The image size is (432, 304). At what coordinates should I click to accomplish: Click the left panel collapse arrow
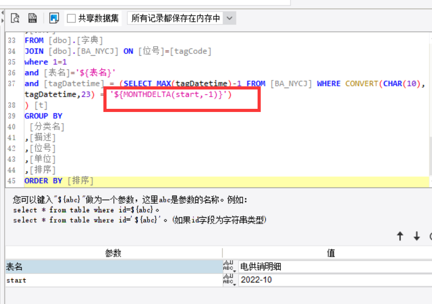(3, 13)
